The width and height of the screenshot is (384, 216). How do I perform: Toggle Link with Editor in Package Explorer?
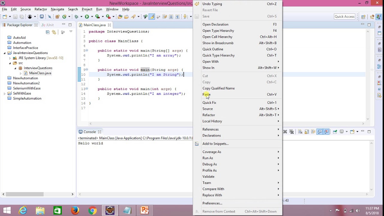pyautogui.click(x=54, y=32)
